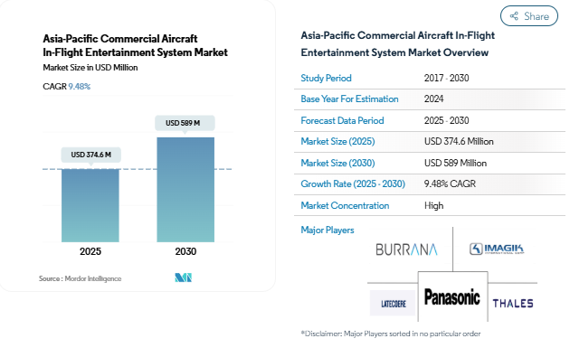The height and width of the screenshot is (348, 570).
Task: Click the Share button
Action: (529, 16)
